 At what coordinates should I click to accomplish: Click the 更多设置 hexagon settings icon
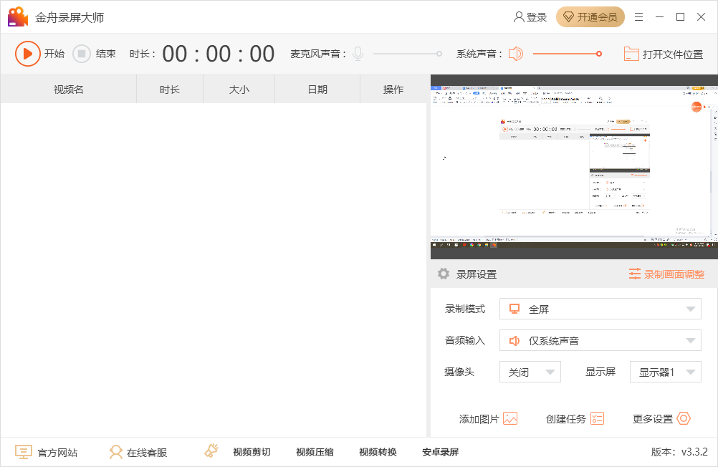click(x=684, y=418)
